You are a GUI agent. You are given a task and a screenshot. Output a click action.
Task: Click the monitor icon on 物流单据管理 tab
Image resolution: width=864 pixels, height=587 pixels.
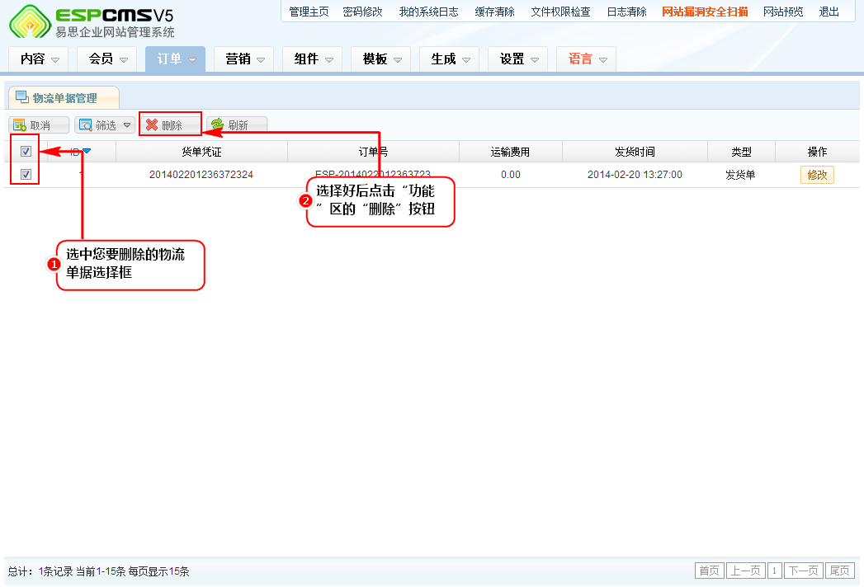click(x=21, y=98)
